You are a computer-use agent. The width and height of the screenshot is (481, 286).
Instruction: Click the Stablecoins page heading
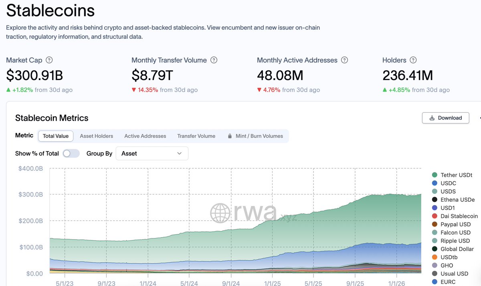point(51,10)
